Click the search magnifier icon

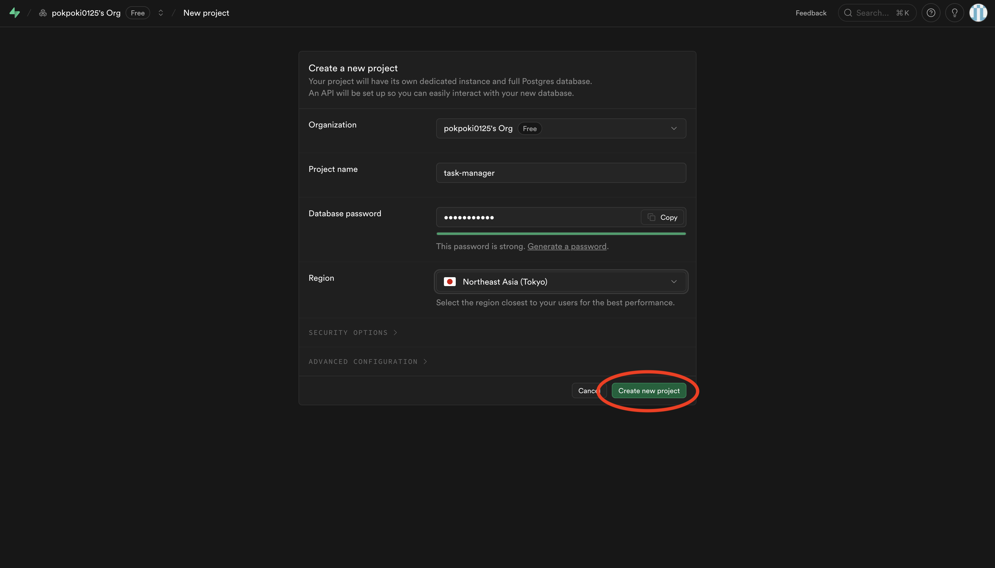[x=848, y=13]
